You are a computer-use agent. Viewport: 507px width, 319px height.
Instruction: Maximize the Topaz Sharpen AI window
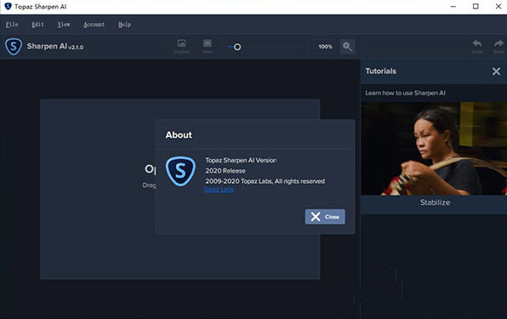(x=476, y=7)
